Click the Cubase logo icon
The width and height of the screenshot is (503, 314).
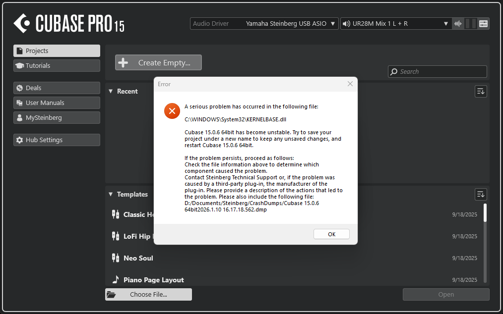(x=22, y=23)
